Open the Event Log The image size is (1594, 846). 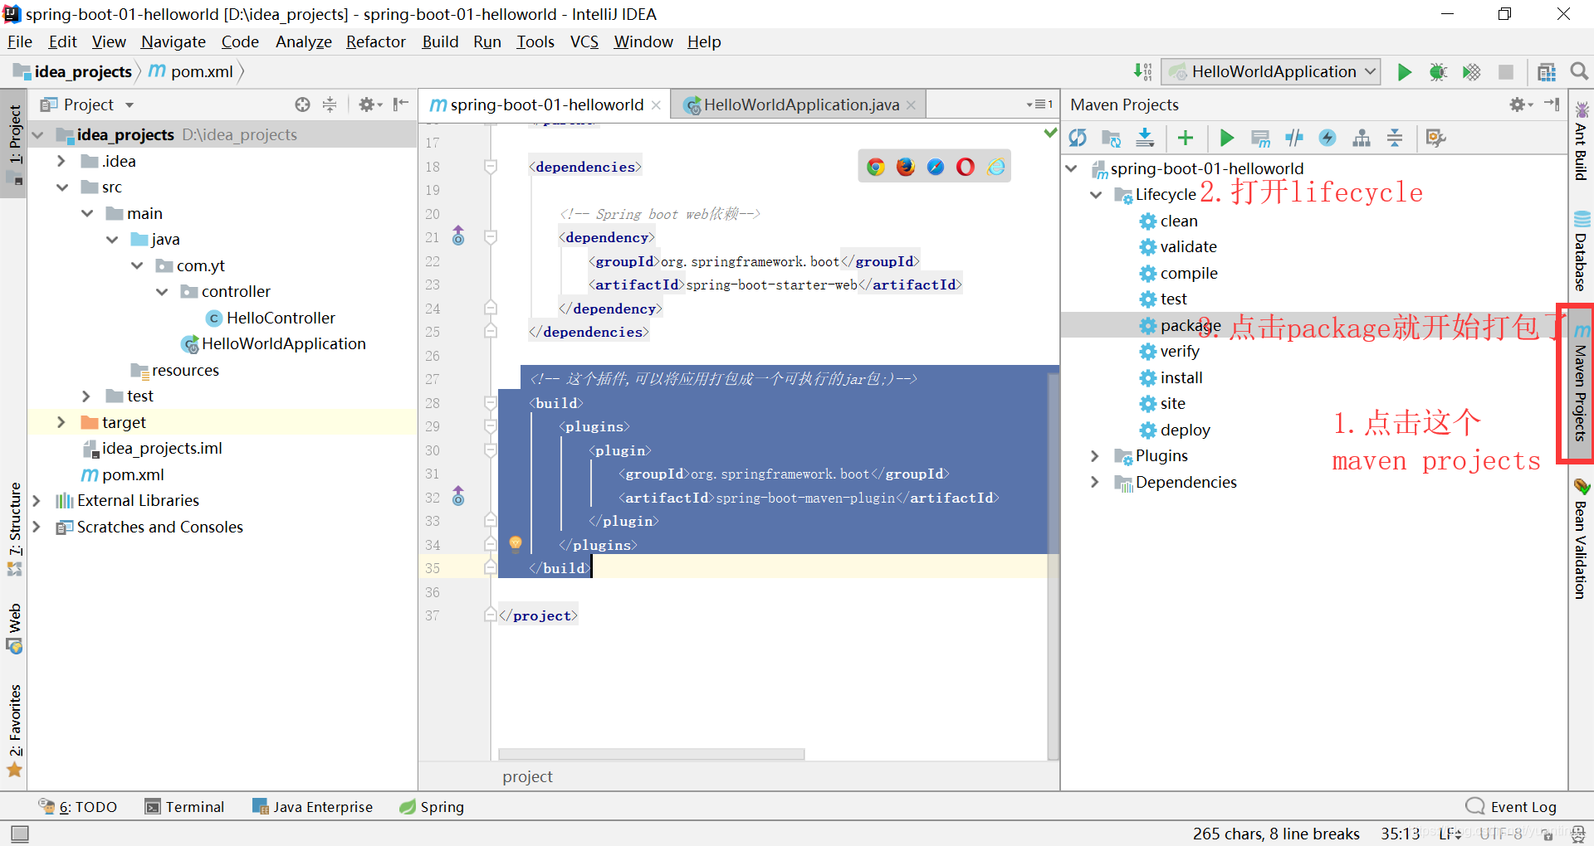point(1511,807)
